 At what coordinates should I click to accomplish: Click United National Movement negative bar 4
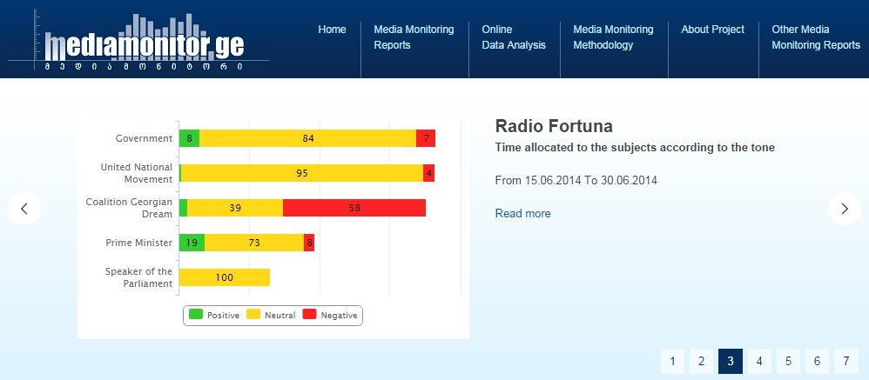(429, 173)
